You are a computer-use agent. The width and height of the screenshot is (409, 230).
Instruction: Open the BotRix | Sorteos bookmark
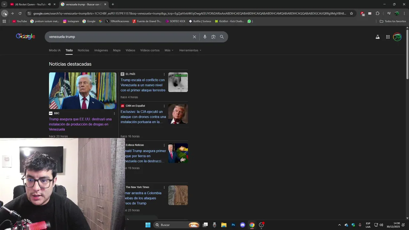click(200, 21)
